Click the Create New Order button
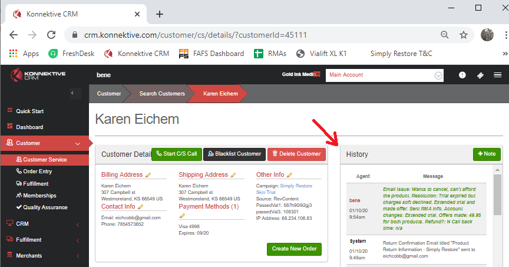The width and height of the screenshot is (509, 267). coord(295,249)
